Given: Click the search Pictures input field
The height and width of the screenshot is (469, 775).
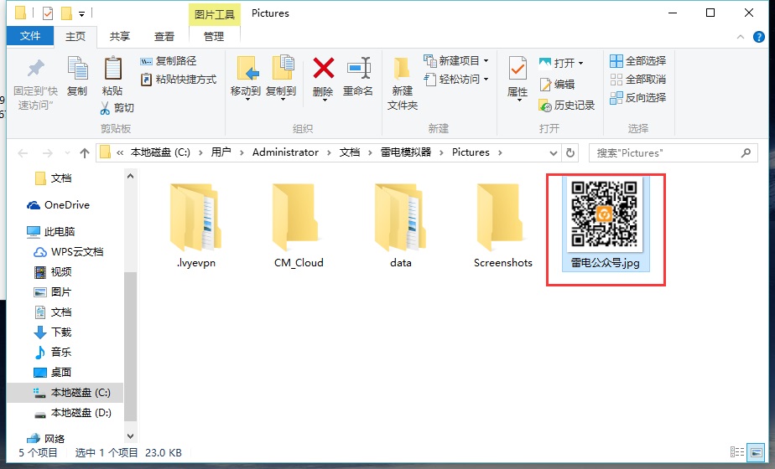Looking at the screenshot, I should tap(663, 152).
